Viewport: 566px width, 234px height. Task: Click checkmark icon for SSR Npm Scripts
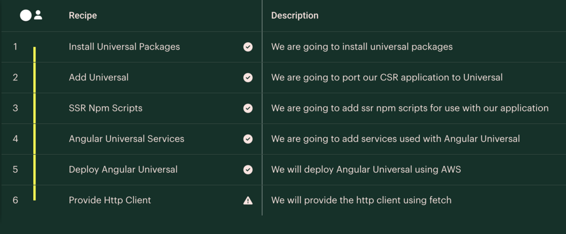[248, 108]
